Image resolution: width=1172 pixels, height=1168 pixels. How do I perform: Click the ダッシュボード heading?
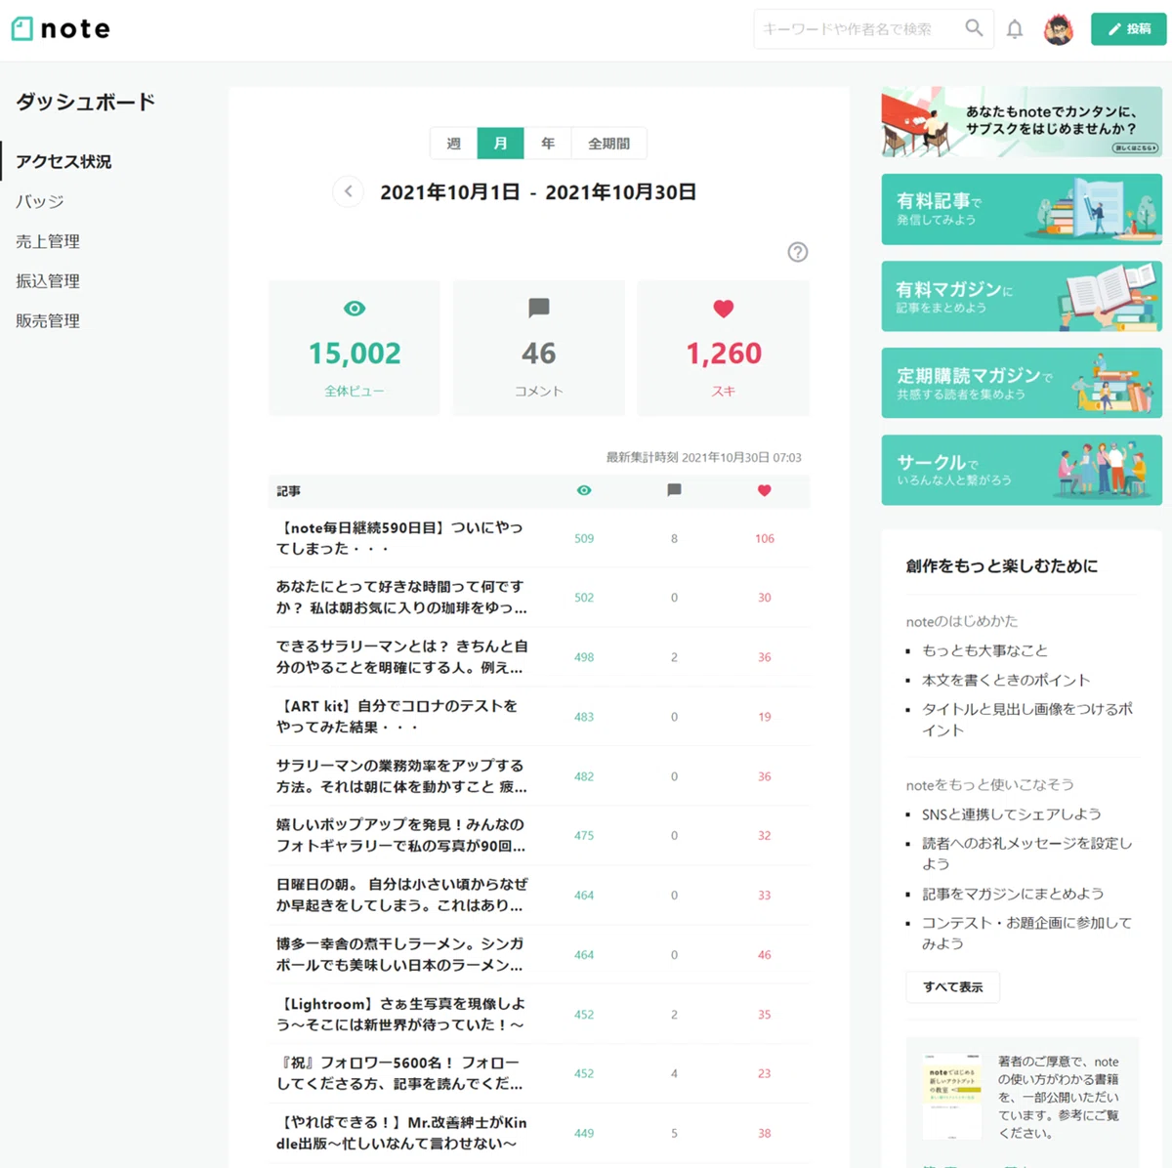(x=86, y=102)
